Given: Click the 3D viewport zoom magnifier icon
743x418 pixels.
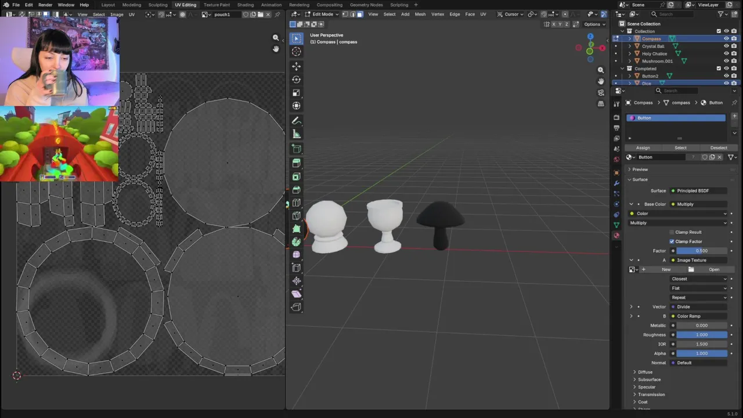Looking at the screenshot, I should (601, 70).
